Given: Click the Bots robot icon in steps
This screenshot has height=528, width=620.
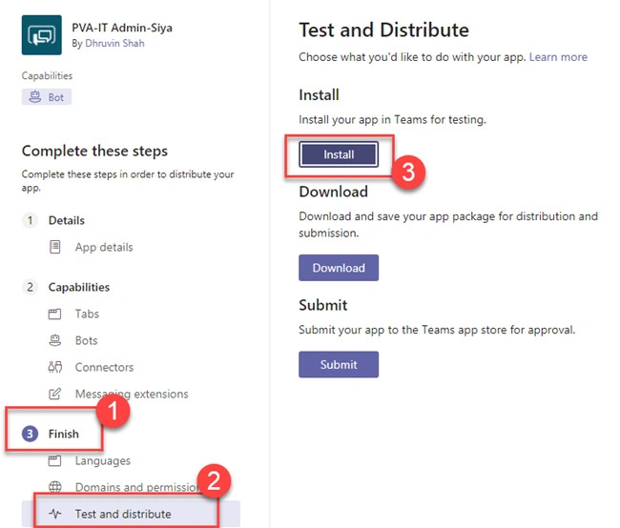Looking at the screenshot, I should 55,340.
